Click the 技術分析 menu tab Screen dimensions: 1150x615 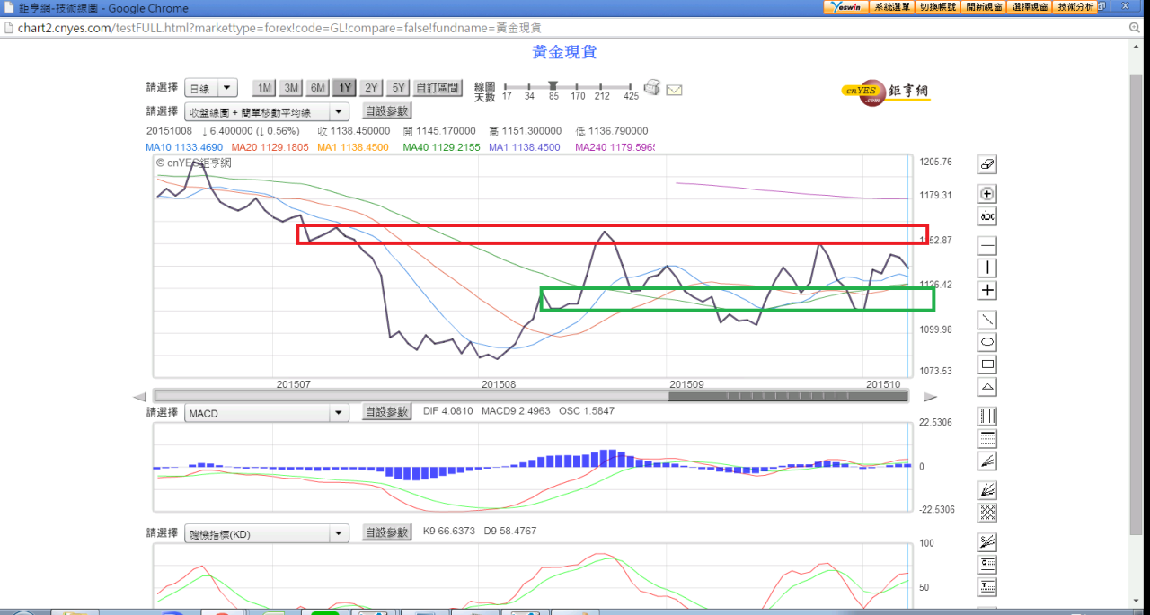[1075, 7]
